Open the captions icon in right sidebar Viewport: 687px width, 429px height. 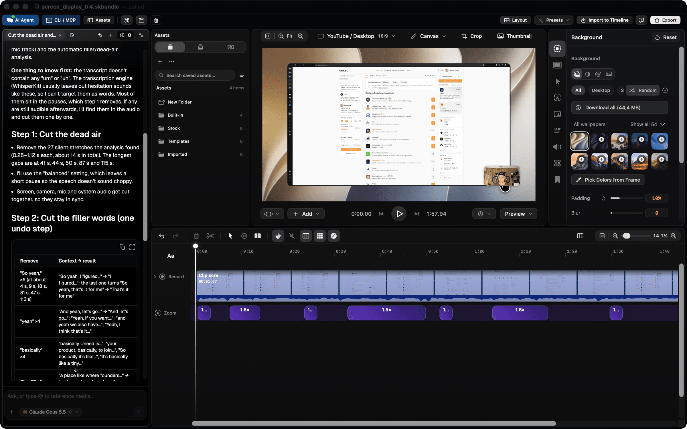pyautogui.click(x=557, y=130)
